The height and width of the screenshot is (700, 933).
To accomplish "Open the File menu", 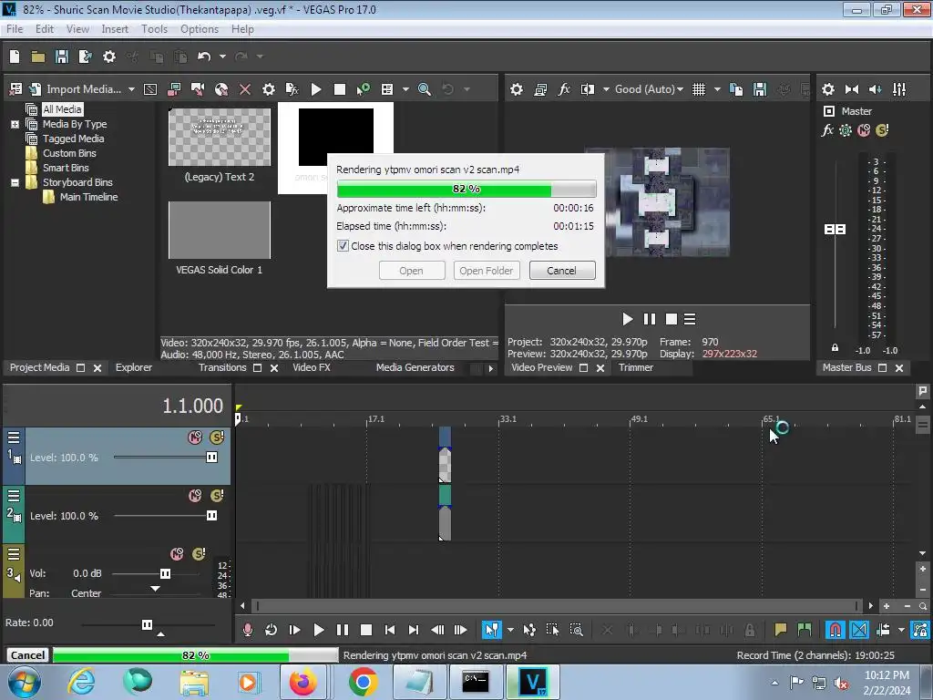I will coord(15,29).
